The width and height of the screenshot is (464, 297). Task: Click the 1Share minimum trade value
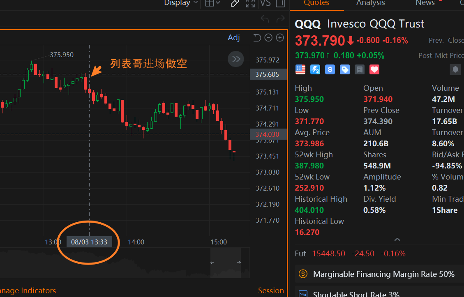[x=445, y=210]
